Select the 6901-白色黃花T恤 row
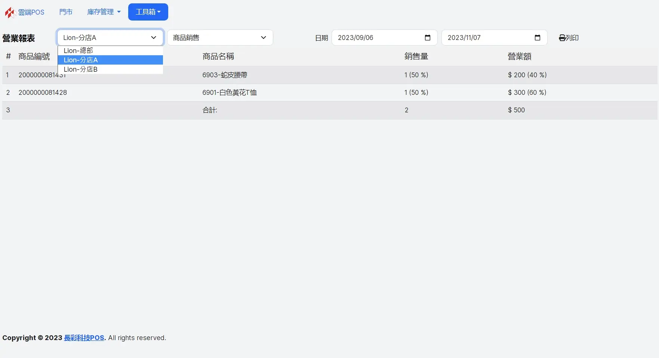 coord(230,93)
